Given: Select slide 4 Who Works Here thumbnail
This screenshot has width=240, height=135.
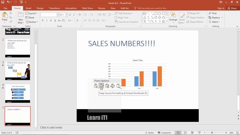Looking at the screenshot, I should coord(18,93).
